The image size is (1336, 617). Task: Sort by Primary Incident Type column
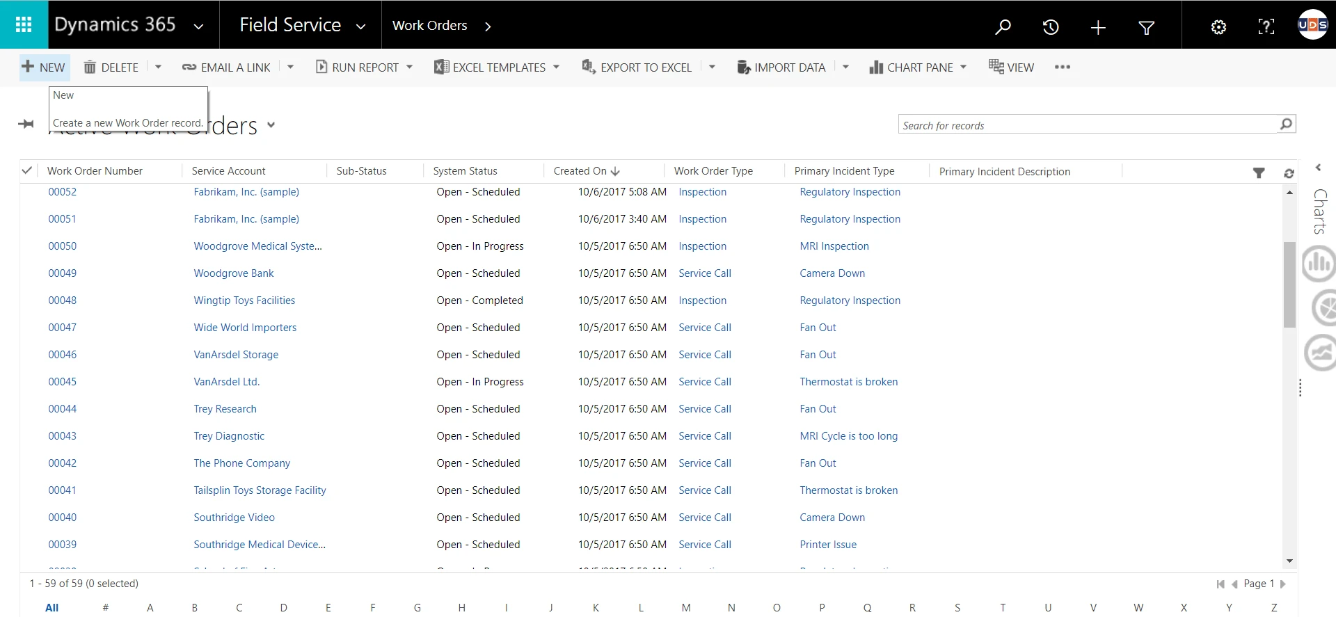(x=844, y=171)
